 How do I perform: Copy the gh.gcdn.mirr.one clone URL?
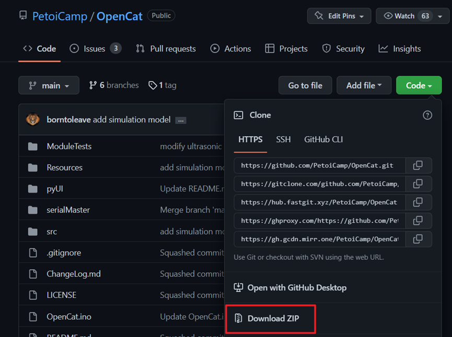point(418,239)
